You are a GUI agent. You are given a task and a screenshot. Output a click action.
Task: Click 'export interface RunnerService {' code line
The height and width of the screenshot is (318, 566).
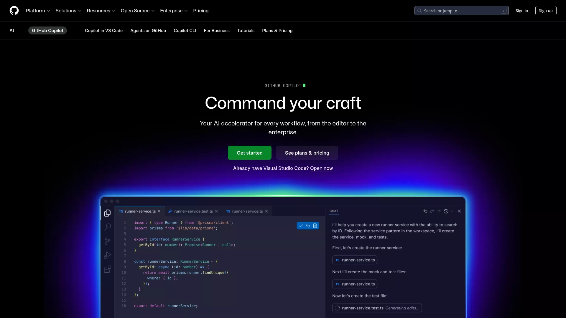coord(169,239)
